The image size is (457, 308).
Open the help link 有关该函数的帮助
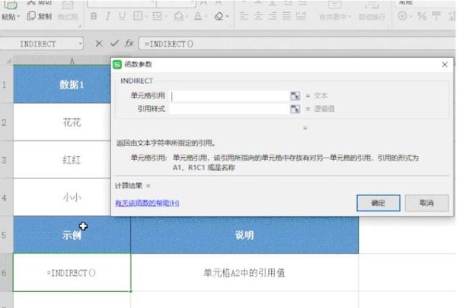147,203
